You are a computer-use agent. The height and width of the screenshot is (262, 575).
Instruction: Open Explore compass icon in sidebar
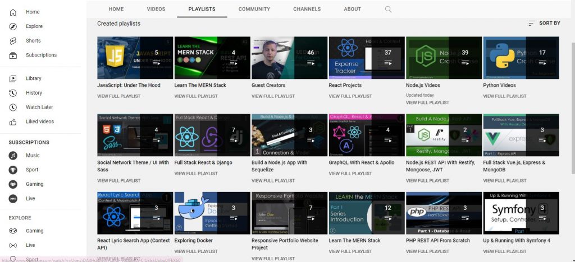tap(13, 26)
